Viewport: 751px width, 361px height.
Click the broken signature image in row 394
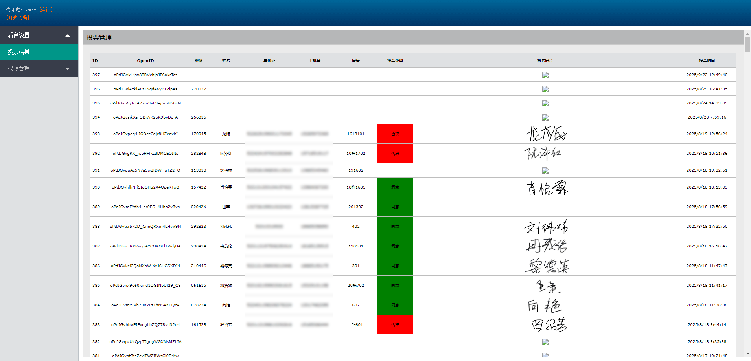[545, 117]
